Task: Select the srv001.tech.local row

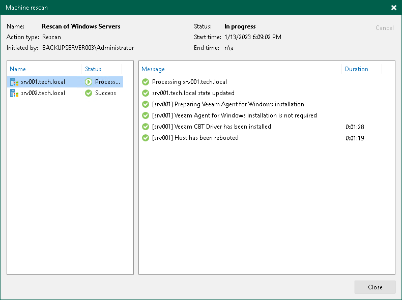Action: point(43,82)
